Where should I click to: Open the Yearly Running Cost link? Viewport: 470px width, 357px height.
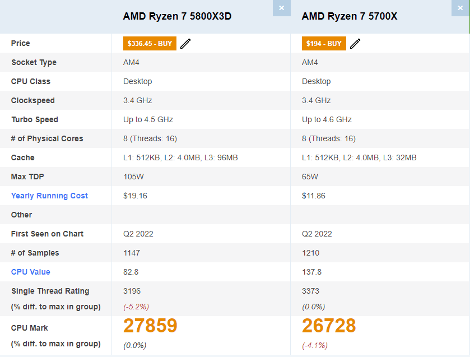tap(49, 196)
